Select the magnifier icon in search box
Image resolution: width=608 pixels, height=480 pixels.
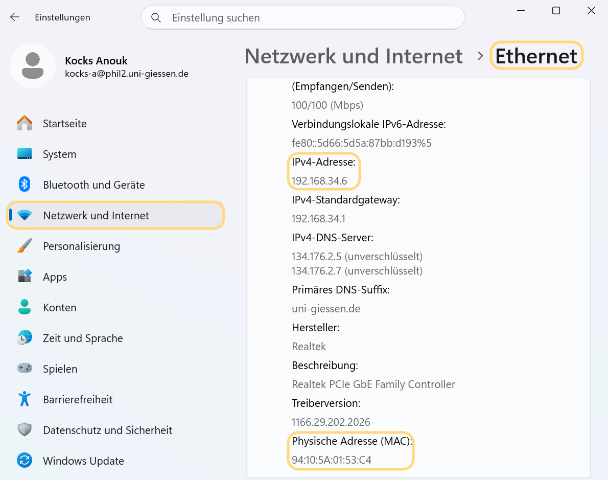click(156, 17)
